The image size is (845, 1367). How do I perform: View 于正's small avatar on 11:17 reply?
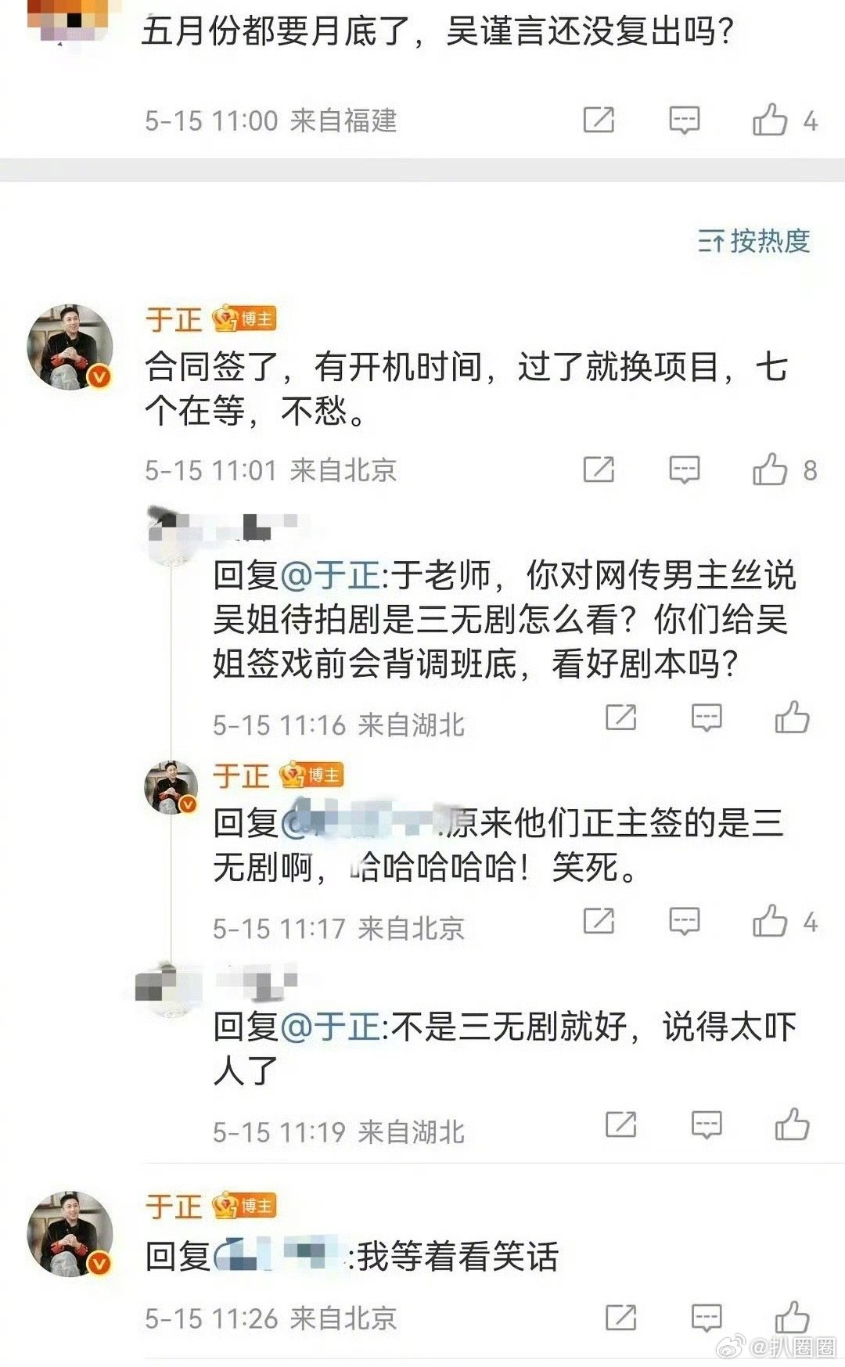point(171,787)
